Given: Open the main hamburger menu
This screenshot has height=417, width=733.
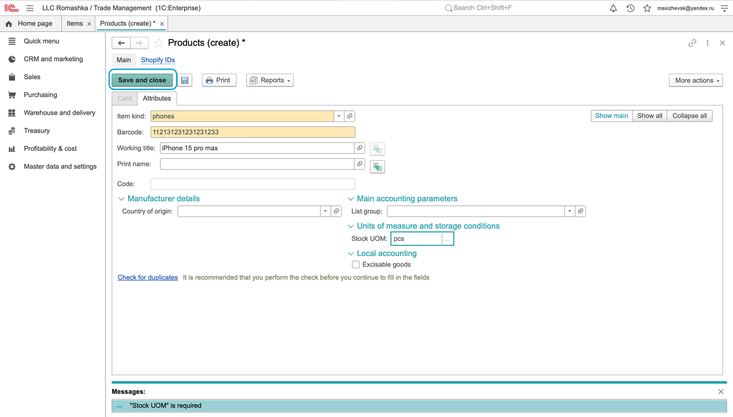Looking at the screenshot, I should [30, 8].
